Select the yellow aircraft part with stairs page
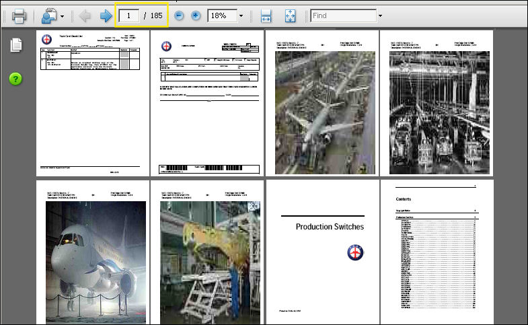 click(207, 252)
